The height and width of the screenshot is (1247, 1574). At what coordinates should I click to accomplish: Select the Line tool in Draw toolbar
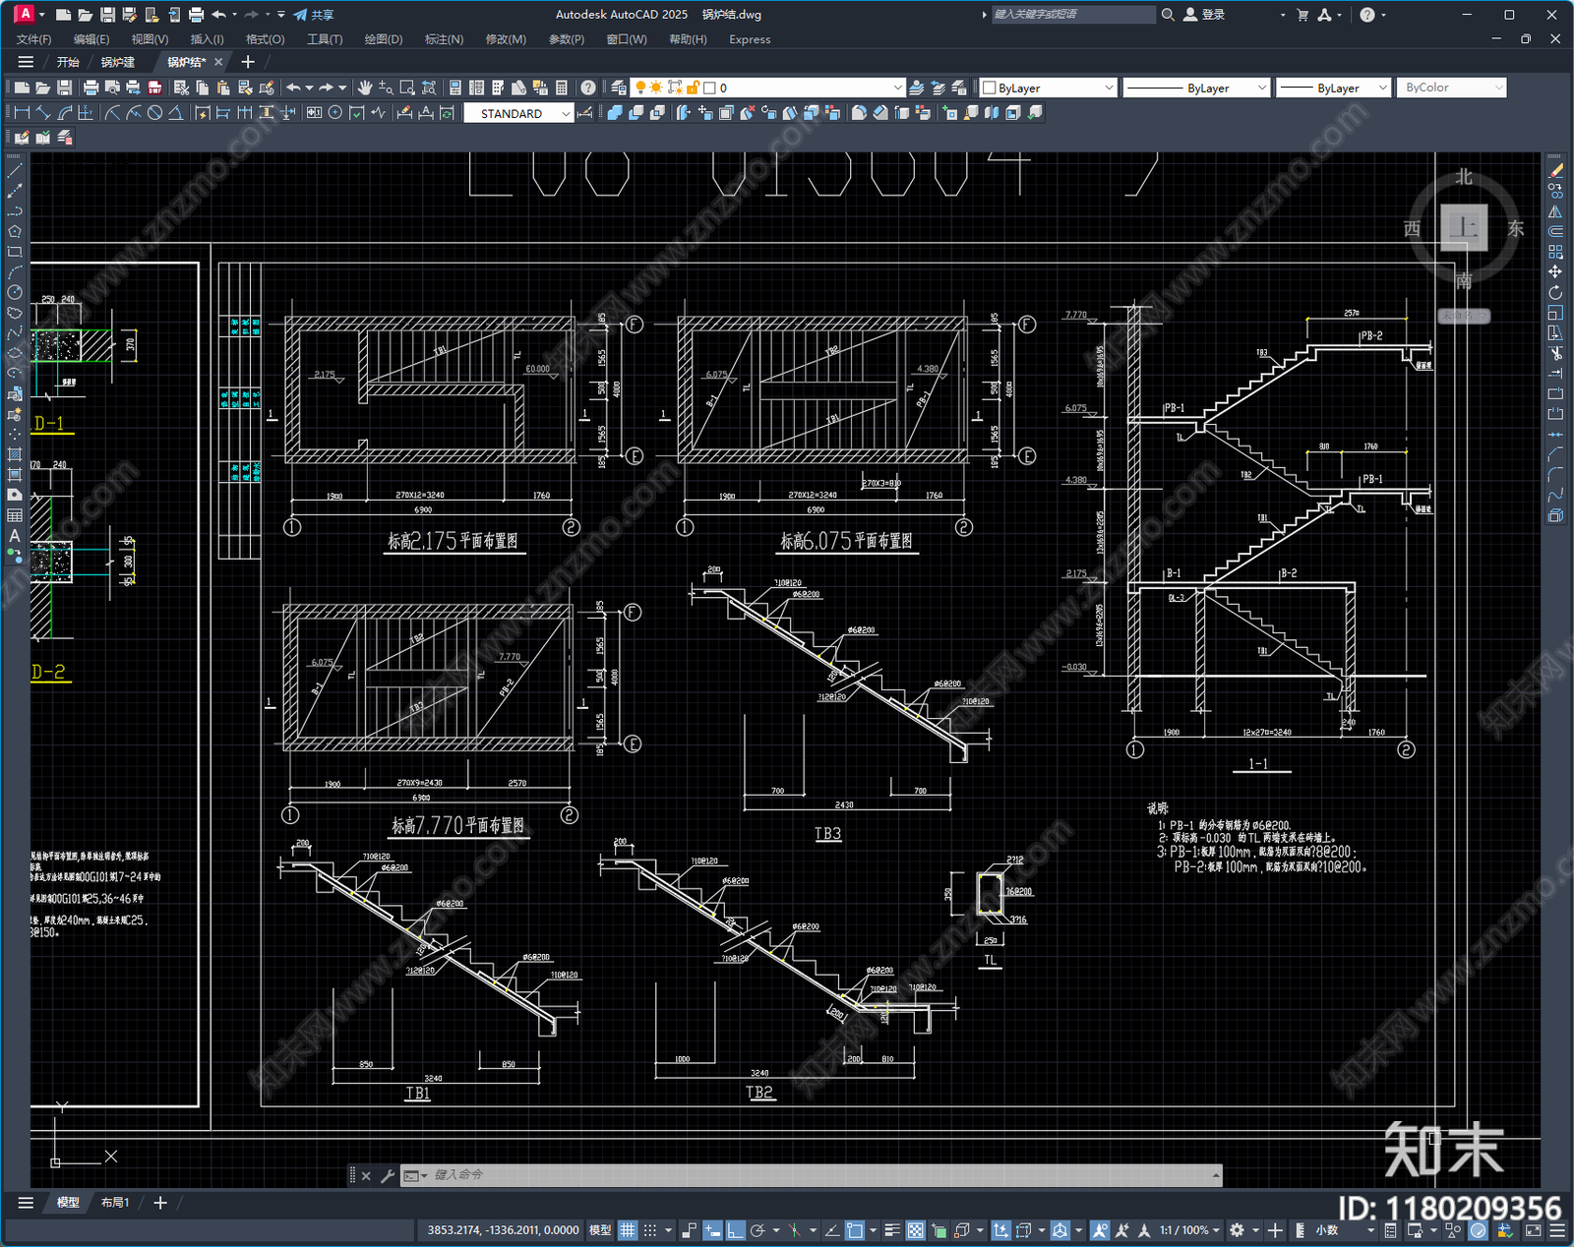(x=15, y=170)
